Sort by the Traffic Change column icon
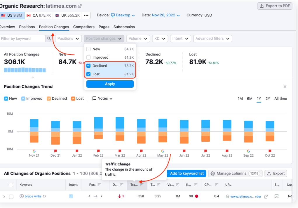 pyautogui.click(x=142, y=185)
